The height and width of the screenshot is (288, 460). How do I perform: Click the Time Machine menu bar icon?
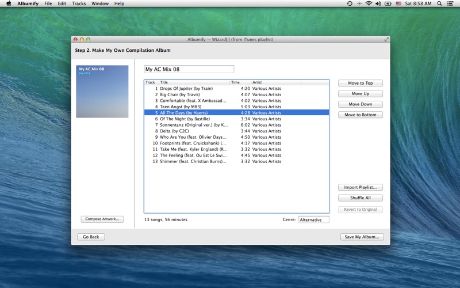350,3
